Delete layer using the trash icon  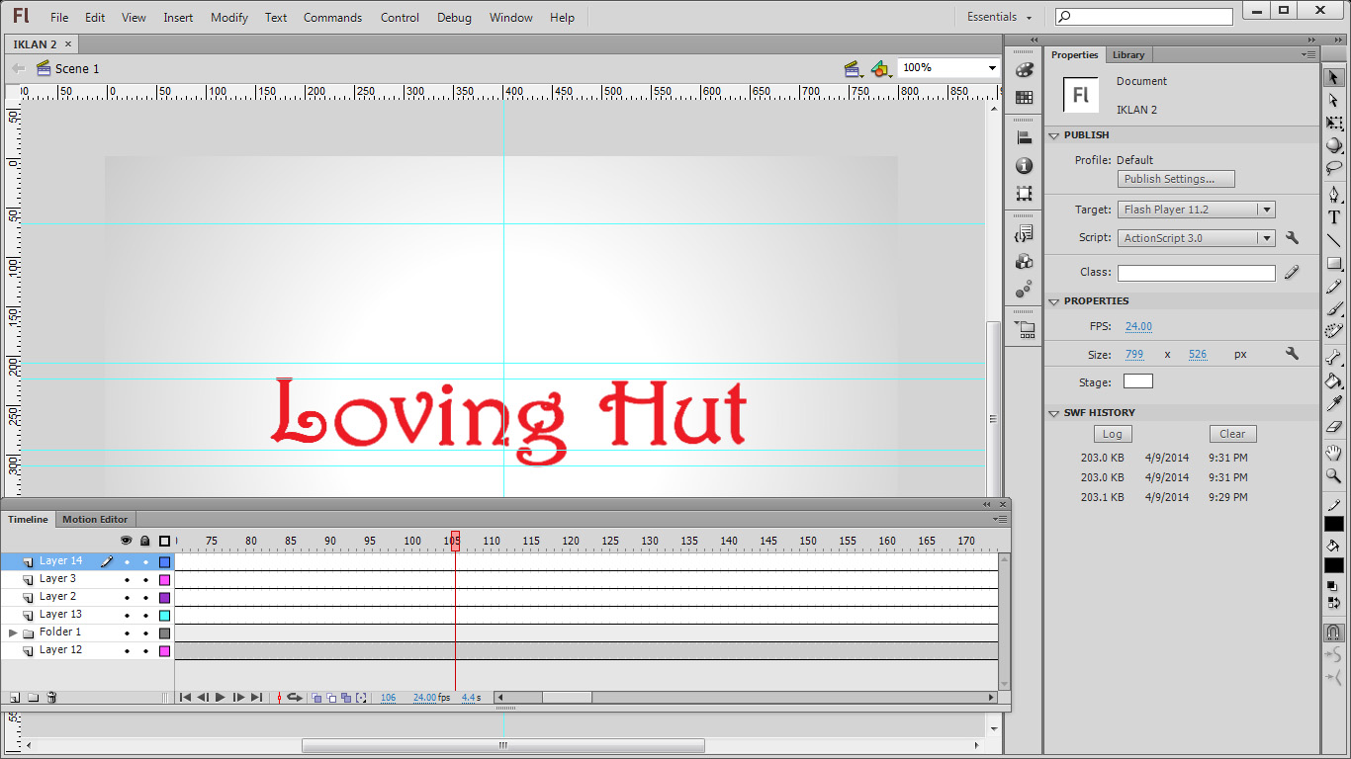click(51, 698)
